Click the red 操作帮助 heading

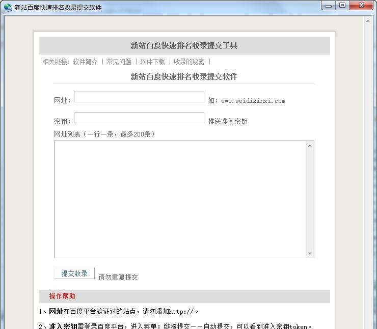coord(62,296)
